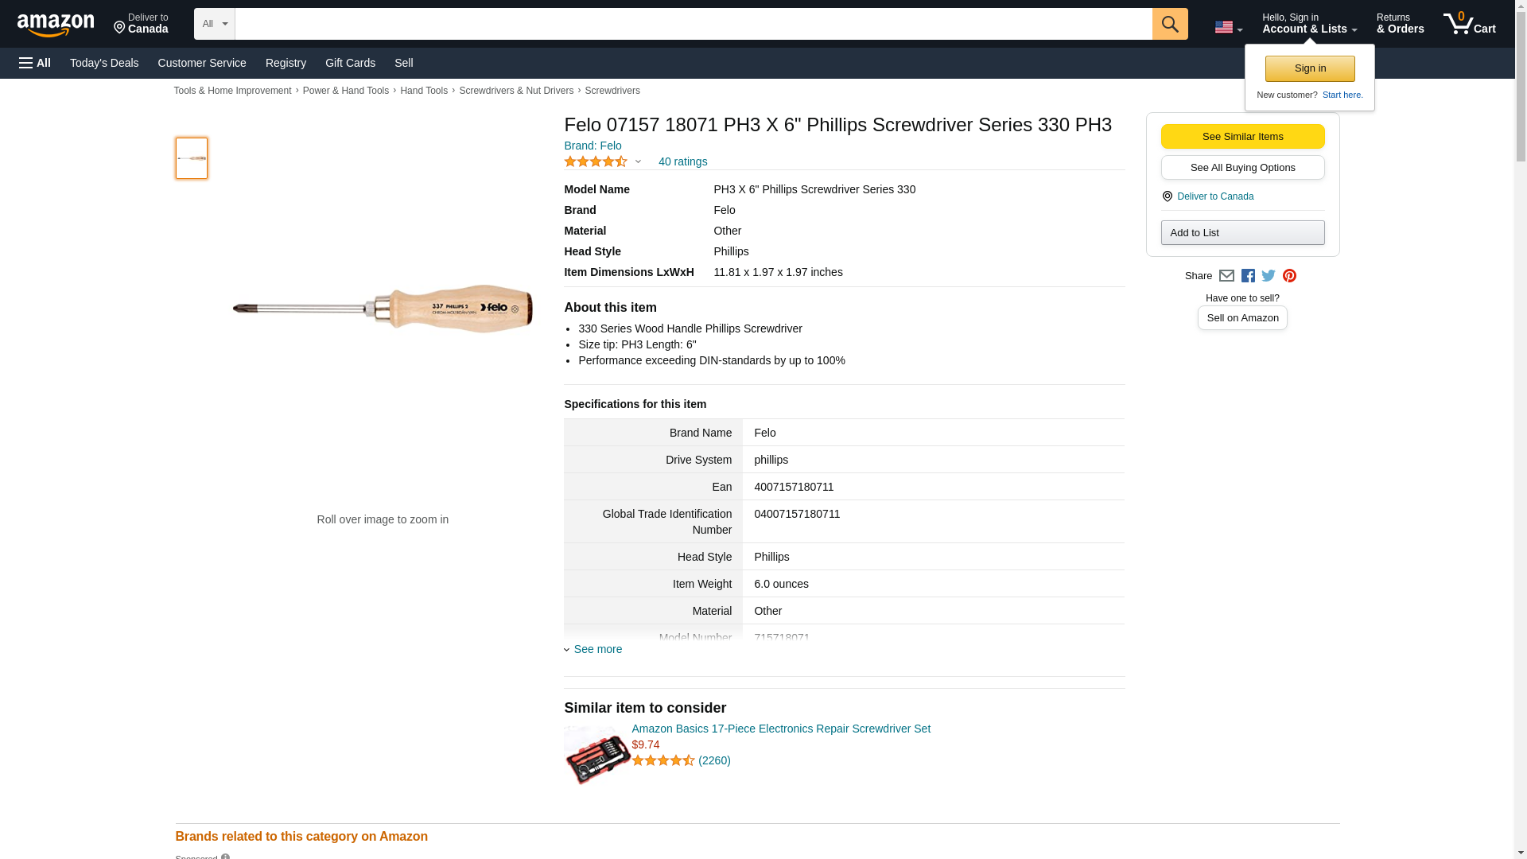Expand See more specifications
Viewport: 1527px width, 859px height.
click(x=597, y=649)
